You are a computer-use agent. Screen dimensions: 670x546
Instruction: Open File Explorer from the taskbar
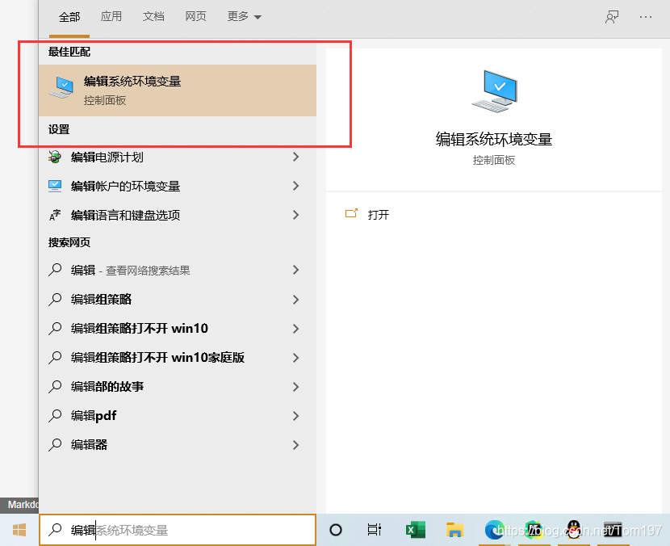(454, 530)
